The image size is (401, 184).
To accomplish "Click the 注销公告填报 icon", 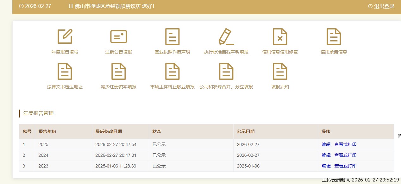I will [x=119, y=37].
